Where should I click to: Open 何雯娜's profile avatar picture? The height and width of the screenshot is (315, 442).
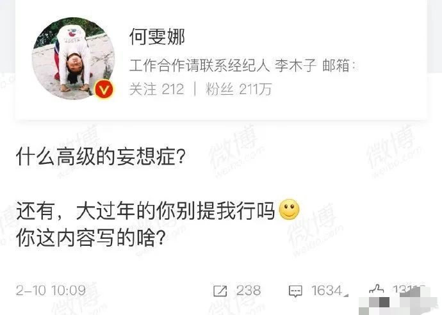click(x=73, y=59)
